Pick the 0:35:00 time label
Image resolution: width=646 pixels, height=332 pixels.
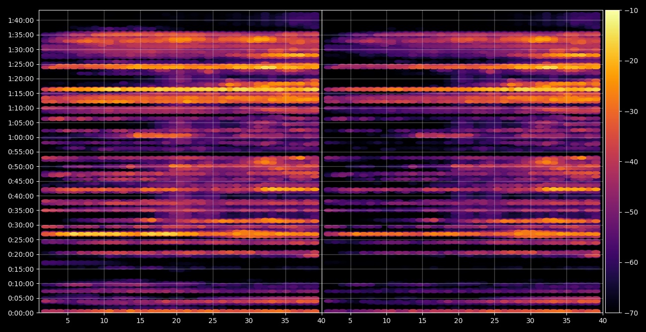pos(21,211)
